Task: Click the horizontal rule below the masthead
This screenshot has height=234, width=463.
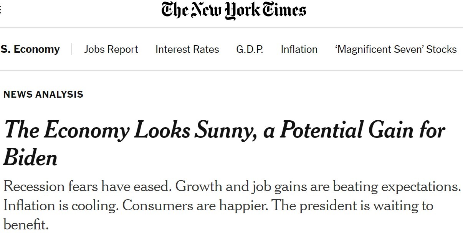Action: click(231, 28)
